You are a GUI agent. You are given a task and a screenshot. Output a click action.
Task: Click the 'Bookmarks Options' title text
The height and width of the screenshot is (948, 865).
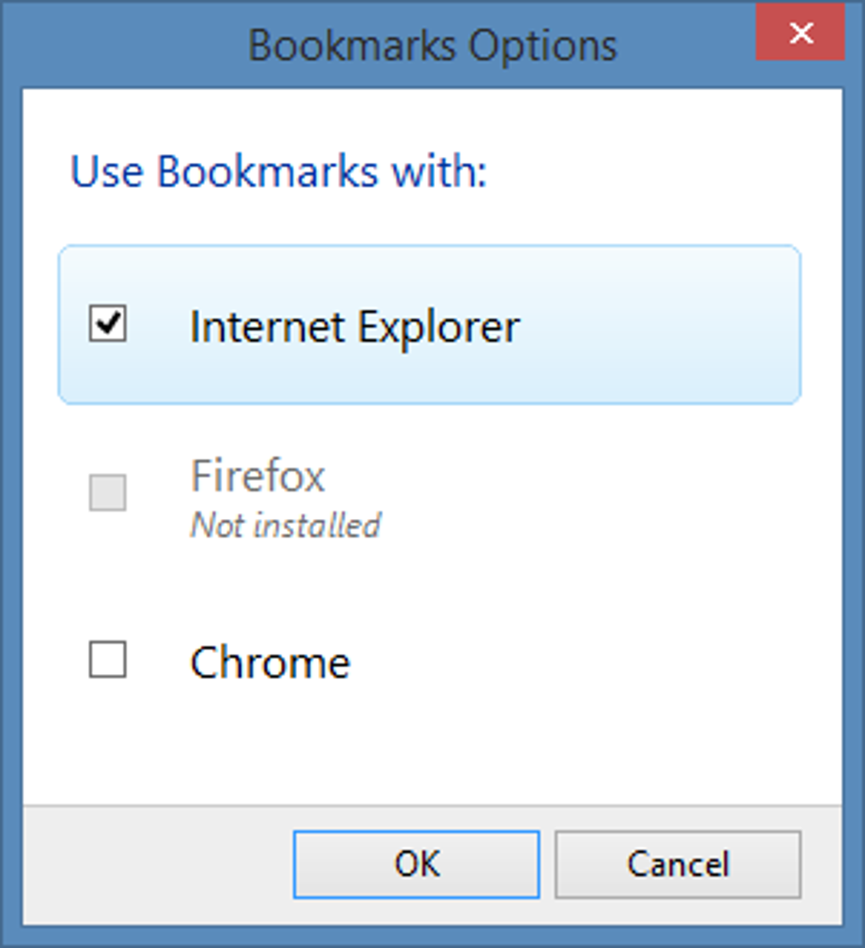point(432,45)
